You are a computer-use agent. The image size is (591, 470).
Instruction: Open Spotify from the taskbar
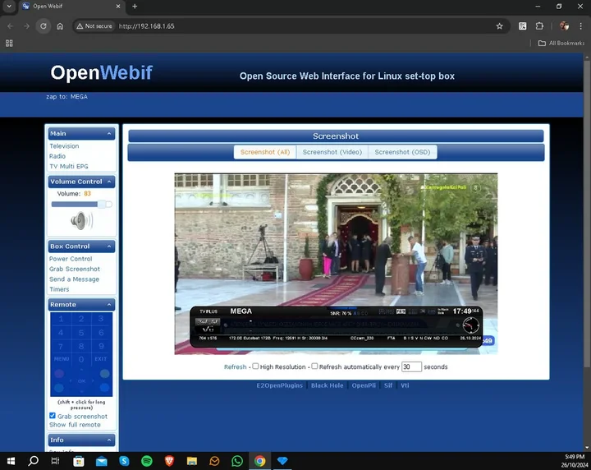[x=147, y=461]
